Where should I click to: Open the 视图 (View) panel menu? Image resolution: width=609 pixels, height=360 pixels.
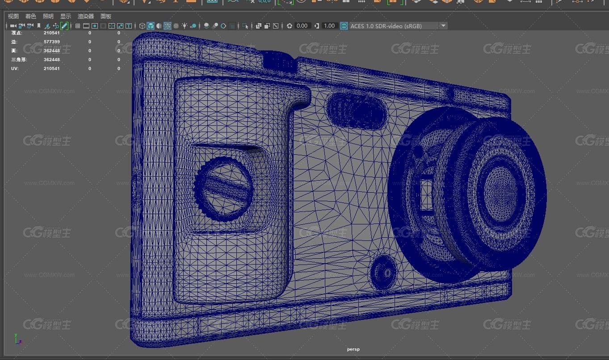(13, 17)
